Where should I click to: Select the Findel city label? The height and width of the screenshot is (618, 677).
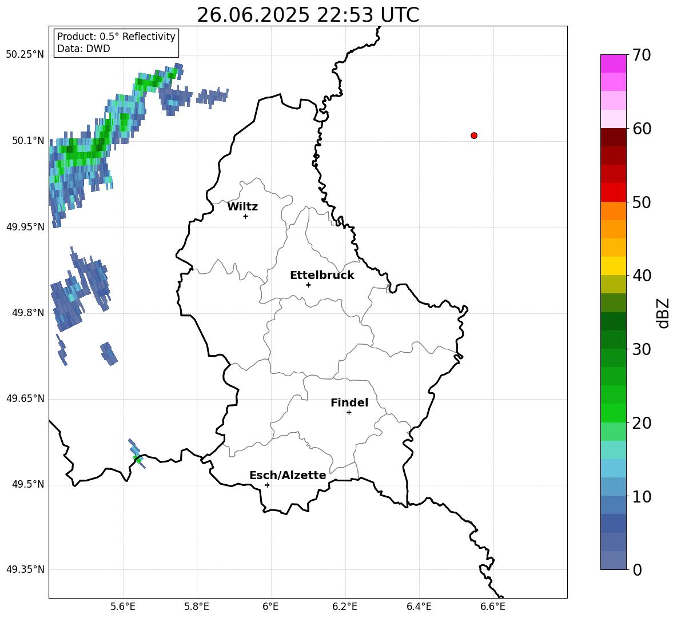(349, 402)
